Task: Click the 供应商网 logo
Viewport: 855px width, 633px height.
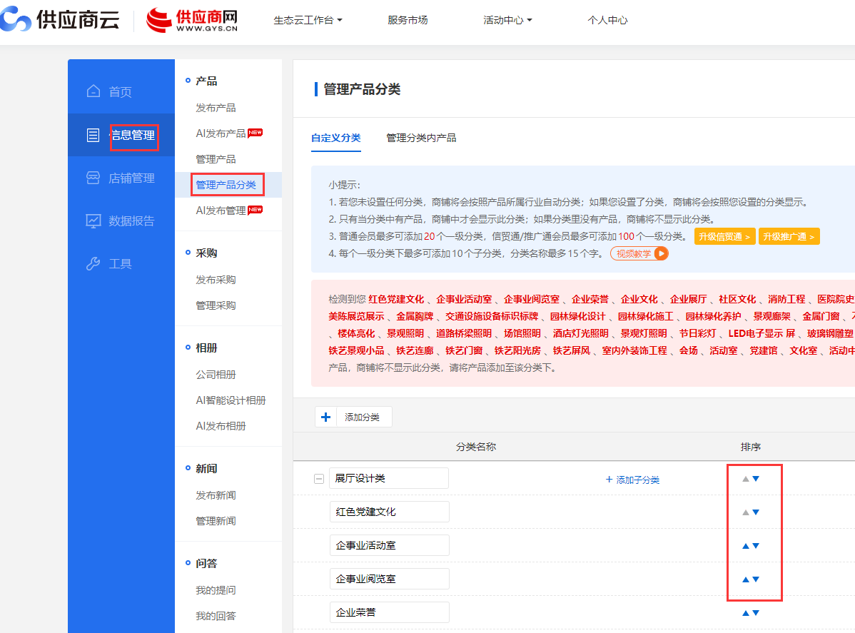Action: (192, 20)
